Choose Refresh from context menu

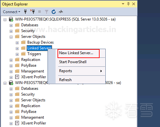point(65,80)
